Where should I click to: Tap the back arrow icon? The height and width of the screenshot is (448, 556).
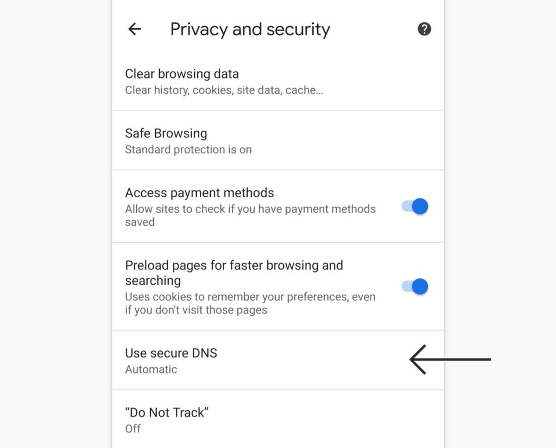click(134, 29)
